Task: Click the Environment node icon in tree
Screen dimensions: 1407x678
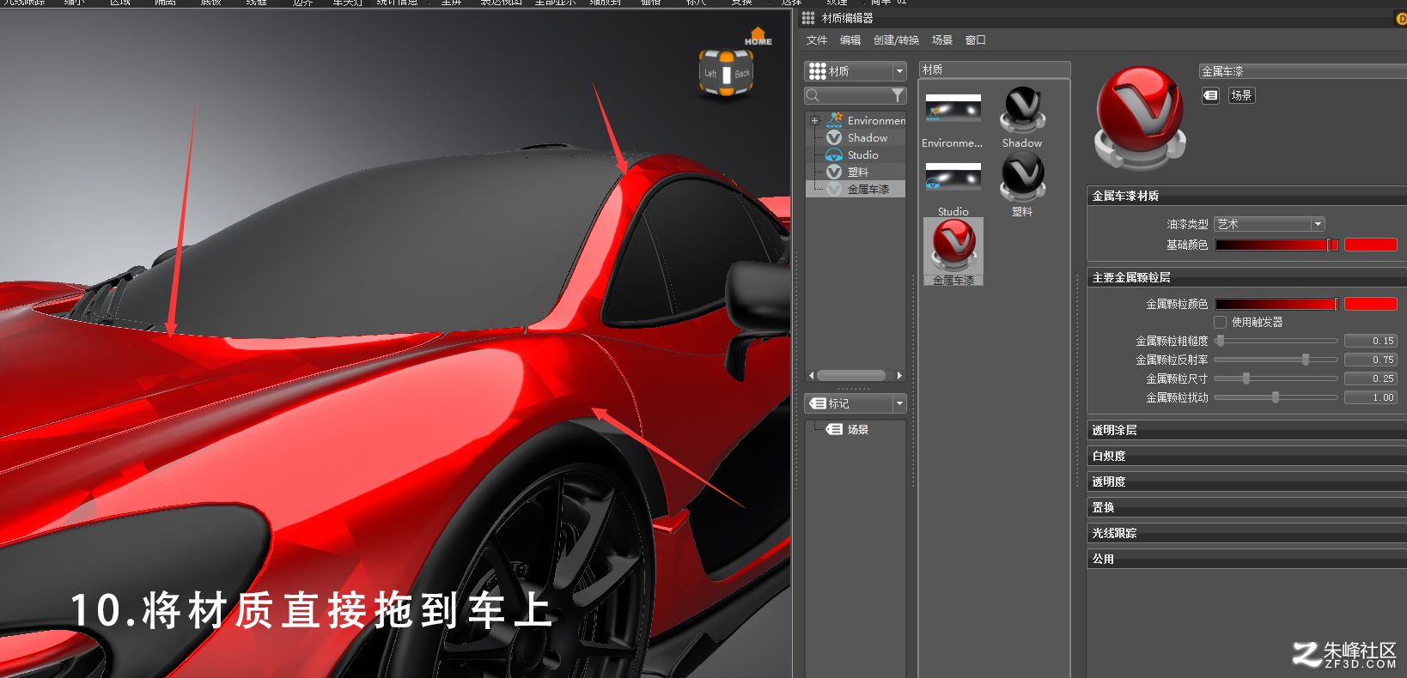Action: tap(835, 120)
